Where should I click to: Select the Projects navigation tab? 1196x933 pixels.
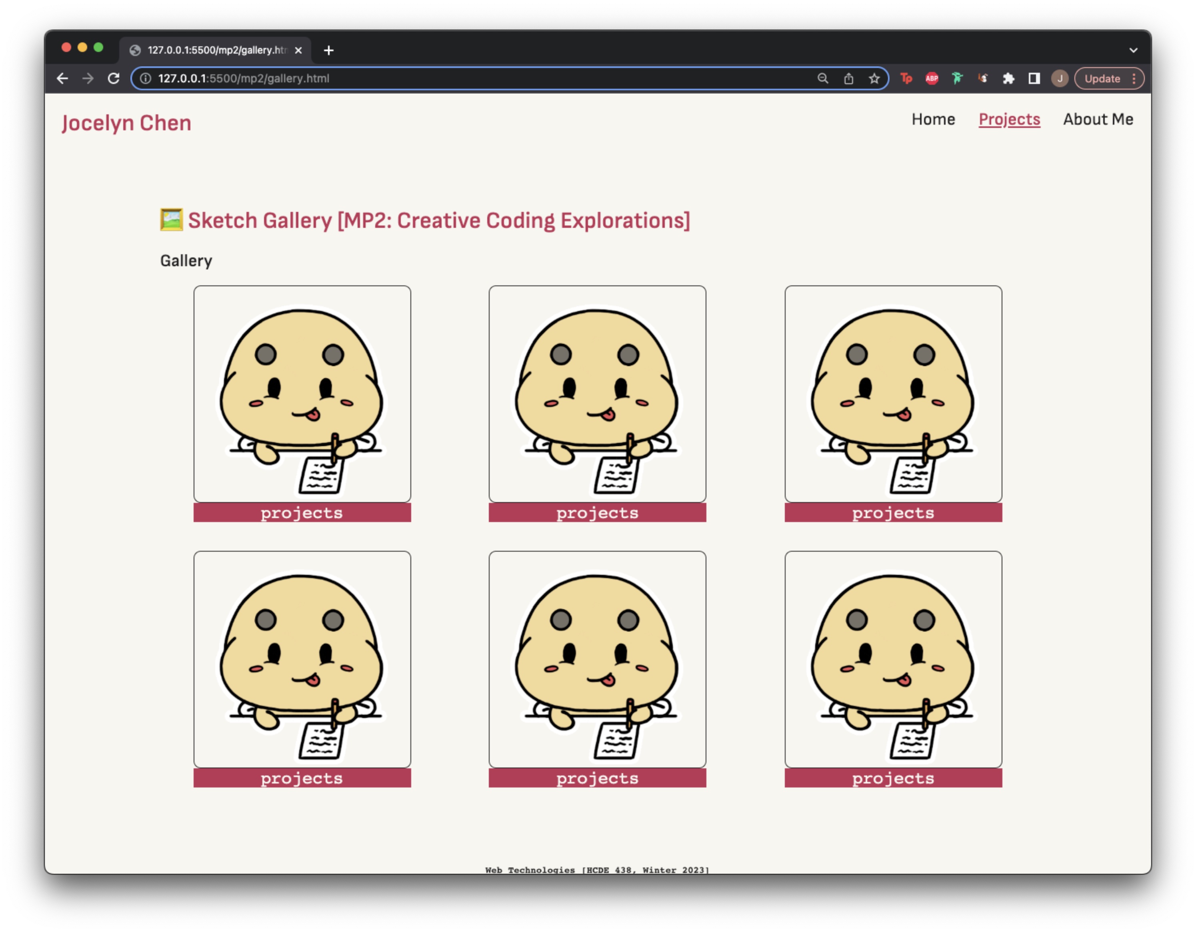1010,119
